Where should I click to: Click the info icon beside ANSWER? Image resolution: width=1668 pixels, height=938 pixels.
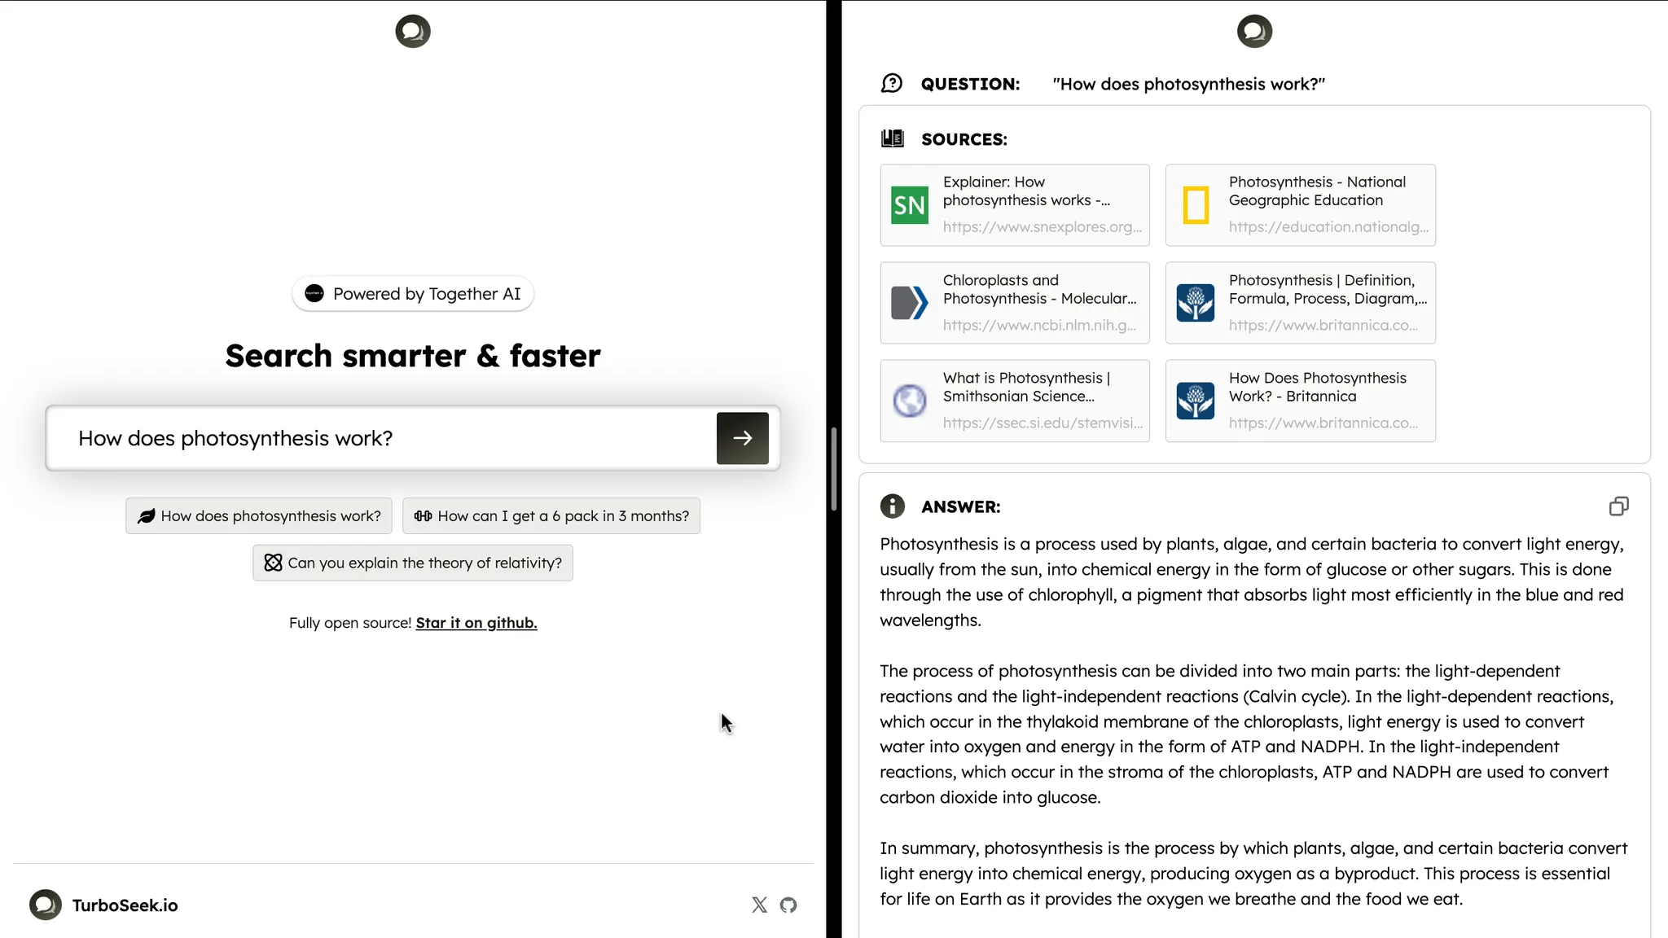pyautogui.click(x=893, y=506)
